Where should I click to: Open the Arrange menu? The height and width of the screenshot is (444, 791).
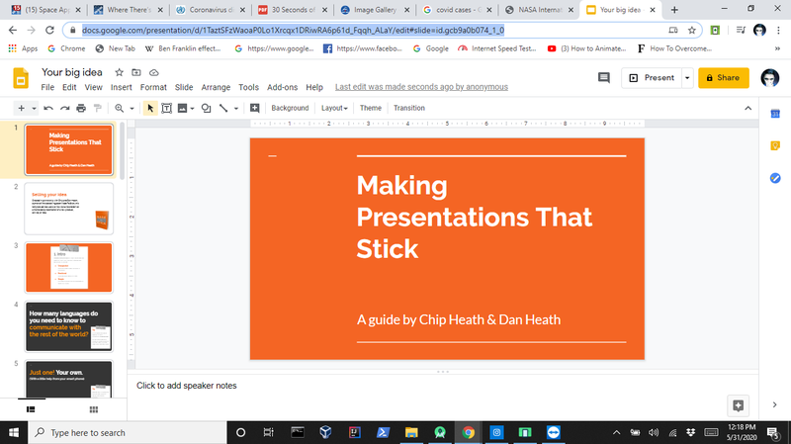point(216,87)
